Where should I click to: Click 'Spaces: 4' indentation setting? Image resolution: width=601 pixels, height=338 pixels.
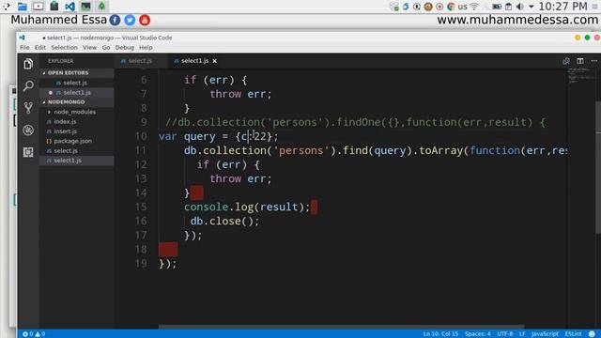(x=478, y=334)
